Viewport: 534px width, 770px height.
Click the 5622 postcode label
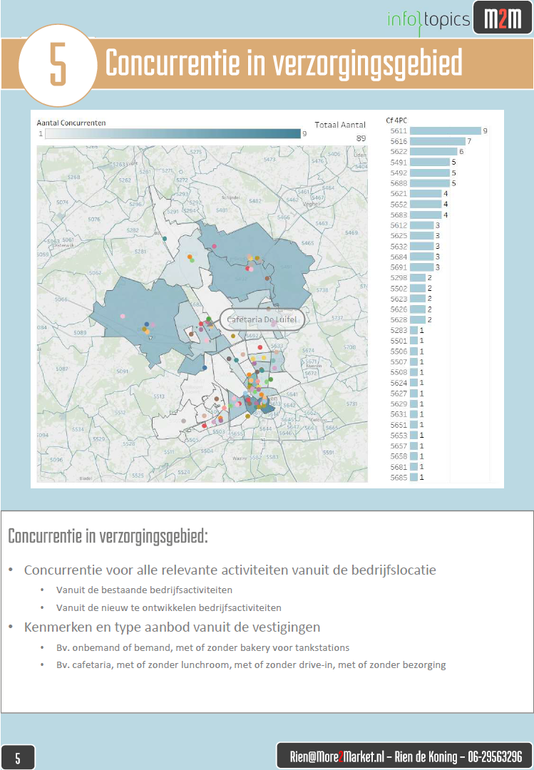pos(399,152)
